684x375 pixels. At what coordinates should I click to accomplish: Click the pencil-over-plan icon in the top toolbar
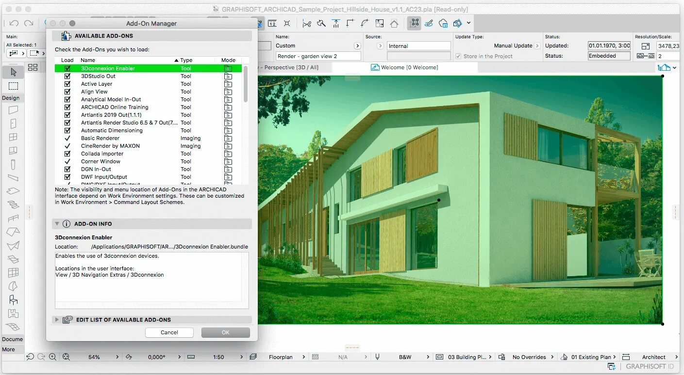pyautogui.click(x=429, y=23)
